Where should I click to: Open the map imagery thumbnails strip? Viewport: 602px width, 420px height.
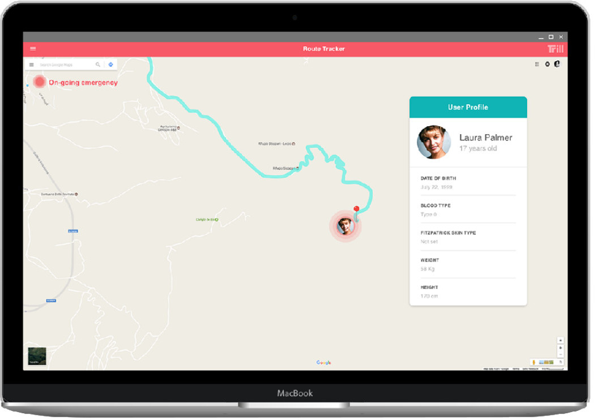[546, 362]
